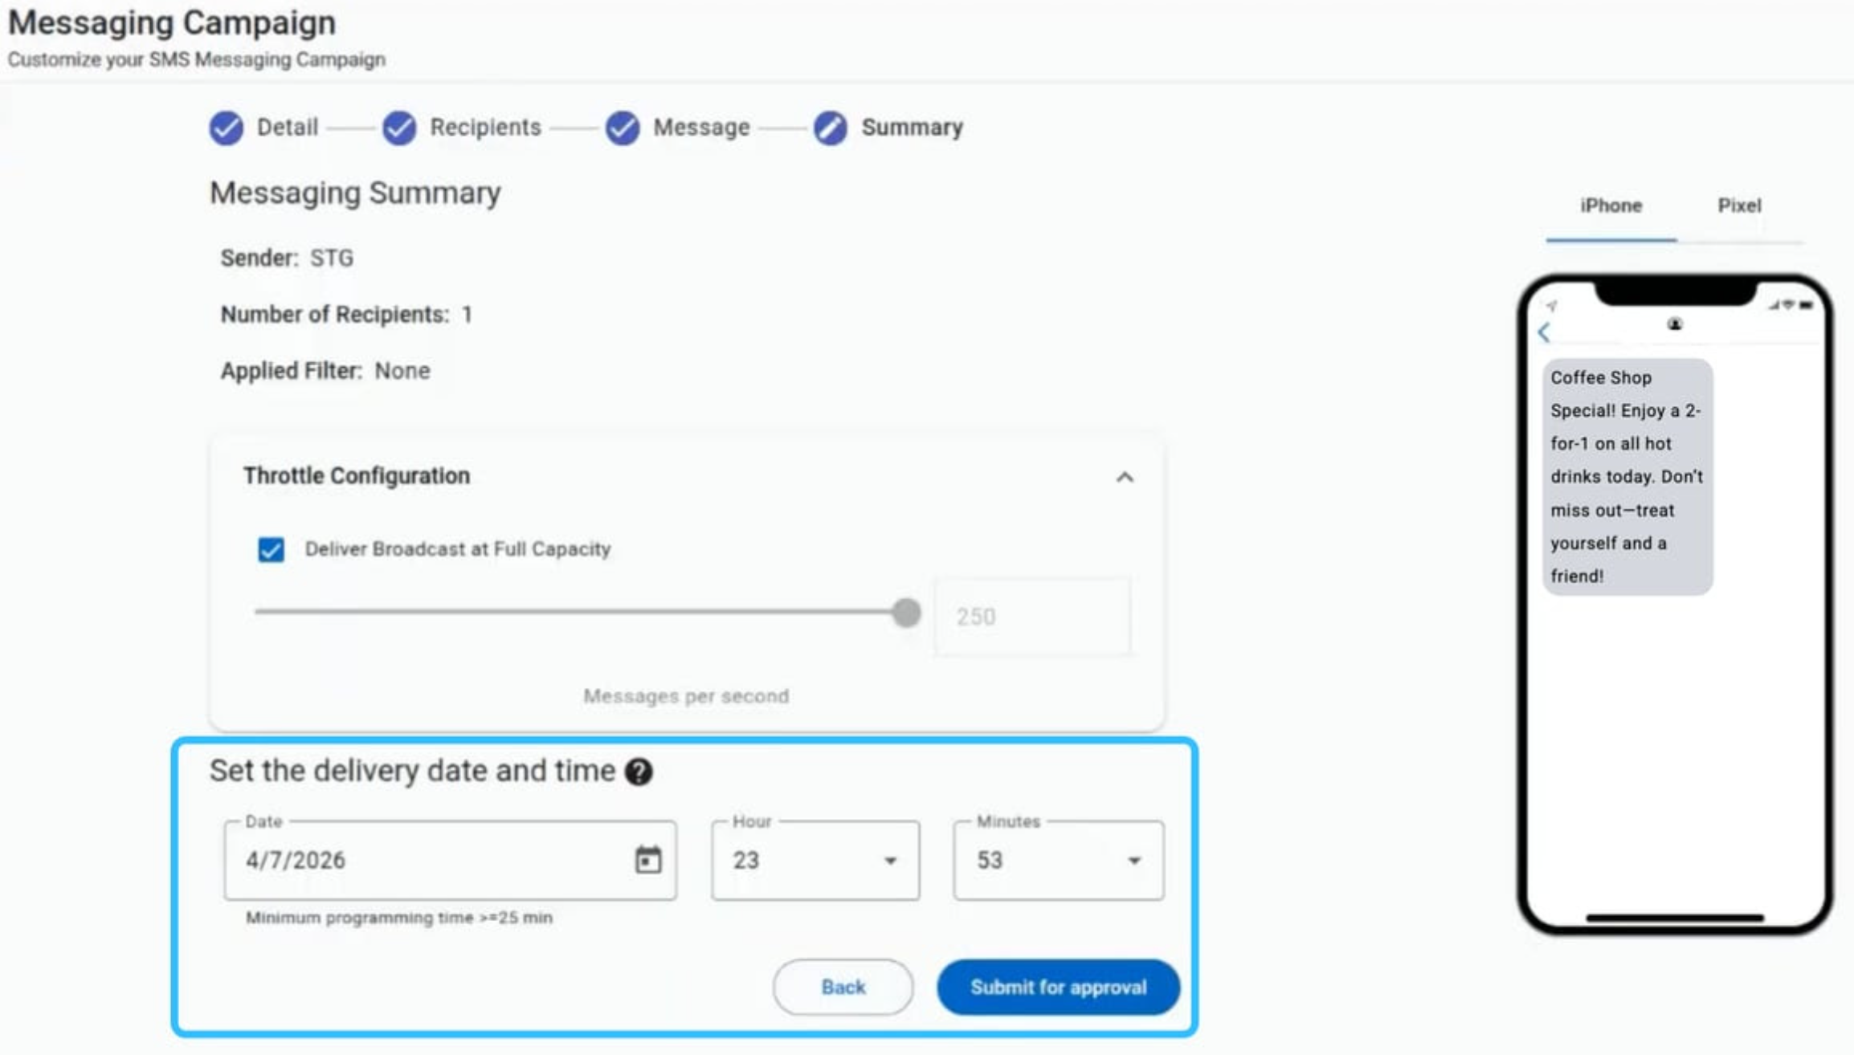Open the Hour dropdown
Image resolution: width=1854 pixels, height=1055 pixels.
815,860
